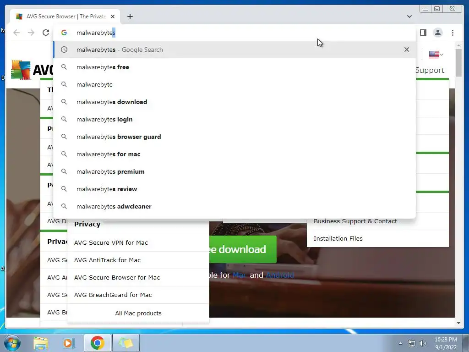Click the browser forward arrow
This screenshot has width=469, height=352.
pyautogui.click(x=31, y=33)
